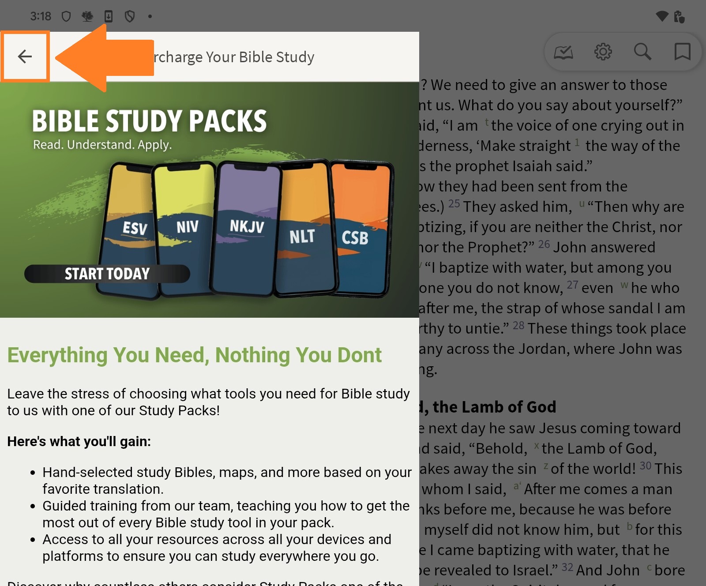The image size is (706, 586).
Task: Tap the shield icon in status bar
Action: click(x=66, y=17)
